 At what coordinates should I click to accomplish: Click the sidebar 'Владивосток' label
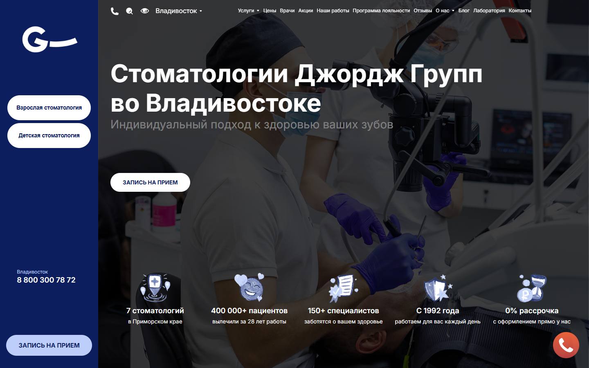pyautogui.click(x=32, y=272)
